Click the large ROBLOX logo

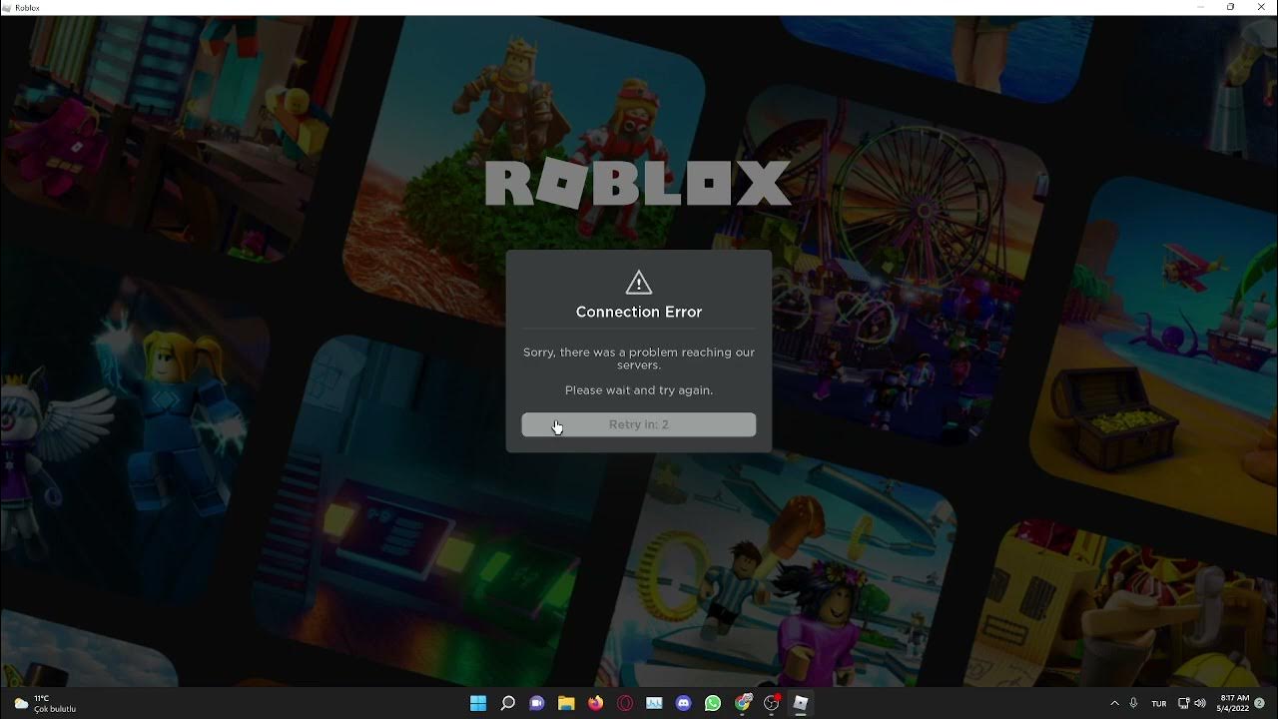pyautogui.click(x=639, y=184)
